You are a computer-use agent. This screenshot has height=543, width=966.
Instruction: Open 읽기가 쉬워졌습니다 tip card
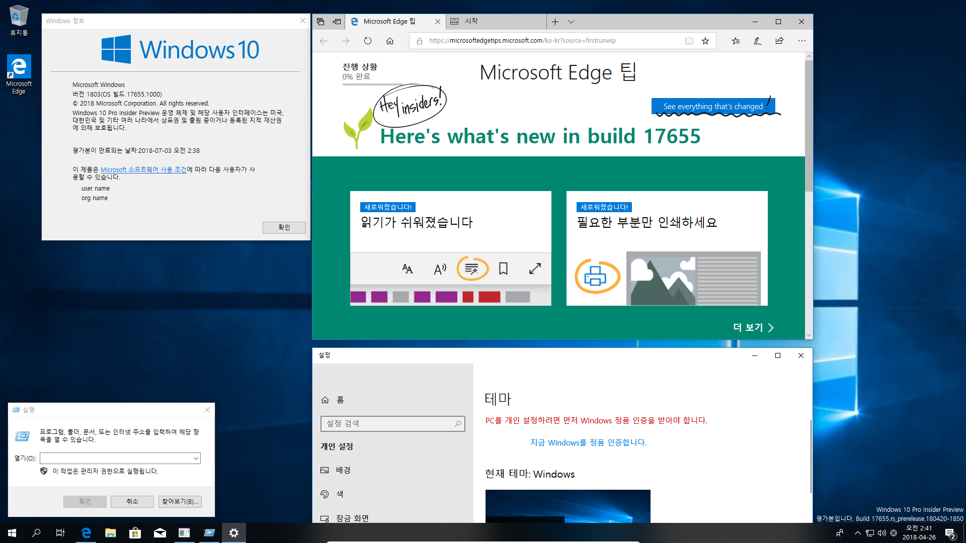[x=451, y=248]
